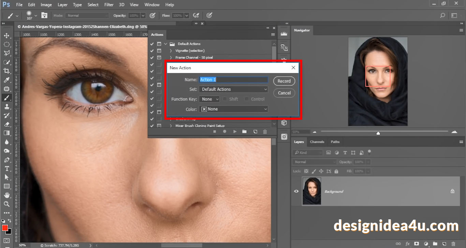Select the Gradient tool
466x248 pixels.
point(6,133)
